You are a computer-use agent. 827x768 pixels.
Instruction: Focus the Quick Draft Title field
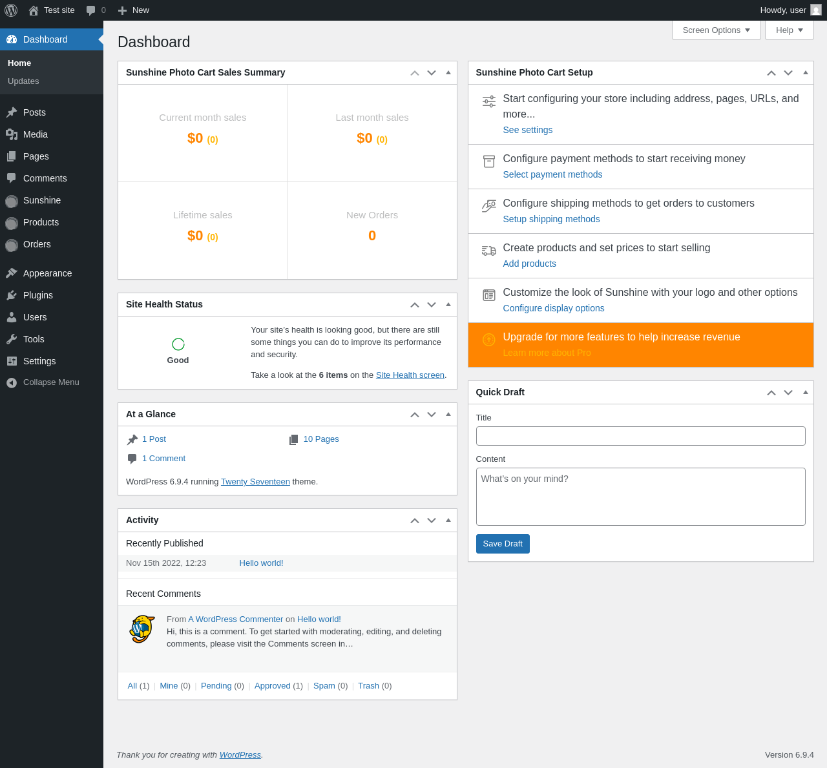point(641,436)
